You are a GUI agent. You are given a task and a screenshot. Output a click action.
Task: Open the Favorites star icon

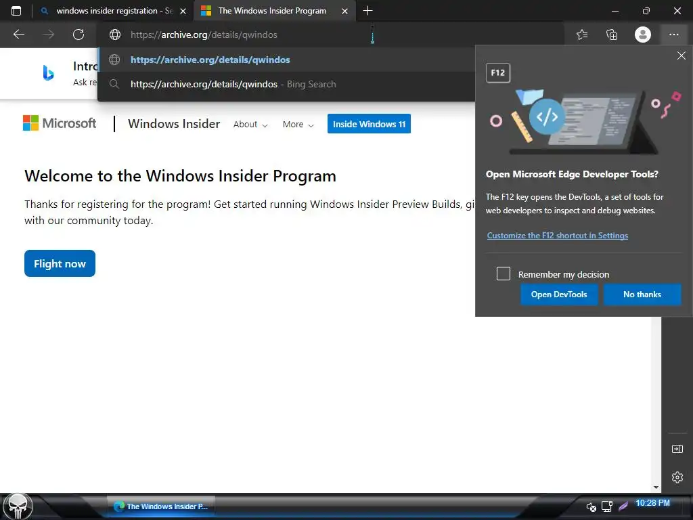click(582, 35)
